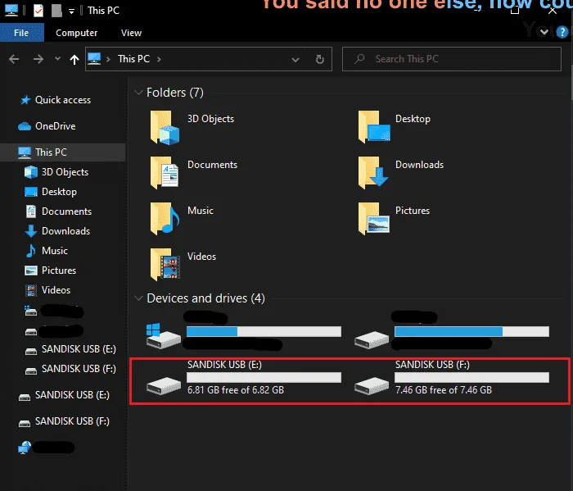Click the text 6.81 GB free of 6.82 GB
Viewport: 573px width, 491px height.
[x=236, y=390]
